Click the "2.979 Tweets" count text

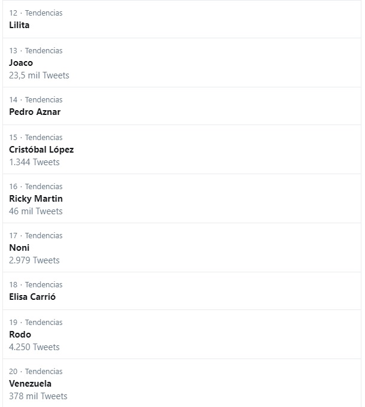34,260
